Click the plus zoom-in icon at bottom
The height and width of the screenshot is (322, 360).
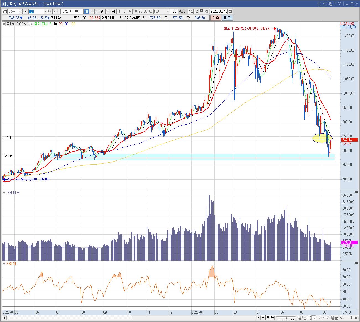[351, 318]
